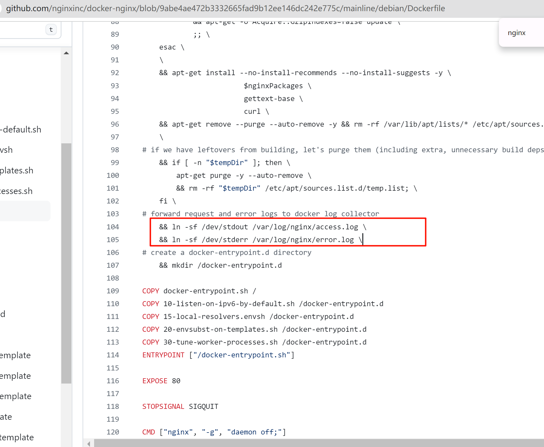The image size is (544, 447).
Task: Click line number 114 of ENTRYPOINT
Action: pyautogui.click(x=113, y=355)
